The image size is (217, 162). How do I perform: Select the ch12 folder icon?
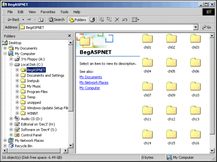171,111
